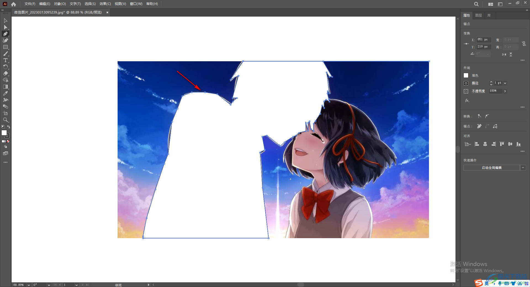Select the Eyedropper tool
Image resolution: width=530 pixels, height=287 pixels.
[x=6, y=94]
